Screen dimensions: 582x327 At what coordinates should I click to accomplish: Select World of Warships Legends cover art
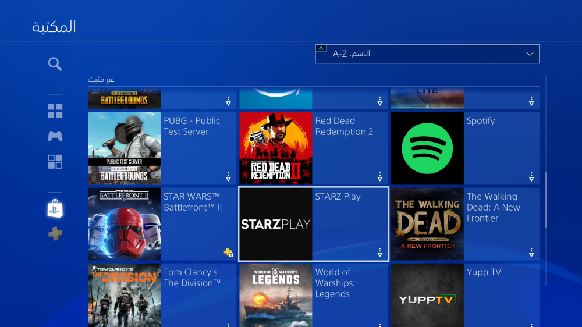(x=276, y=296)
